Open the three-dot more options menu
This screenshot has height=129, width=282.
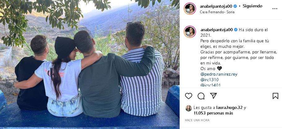point(275,9)
